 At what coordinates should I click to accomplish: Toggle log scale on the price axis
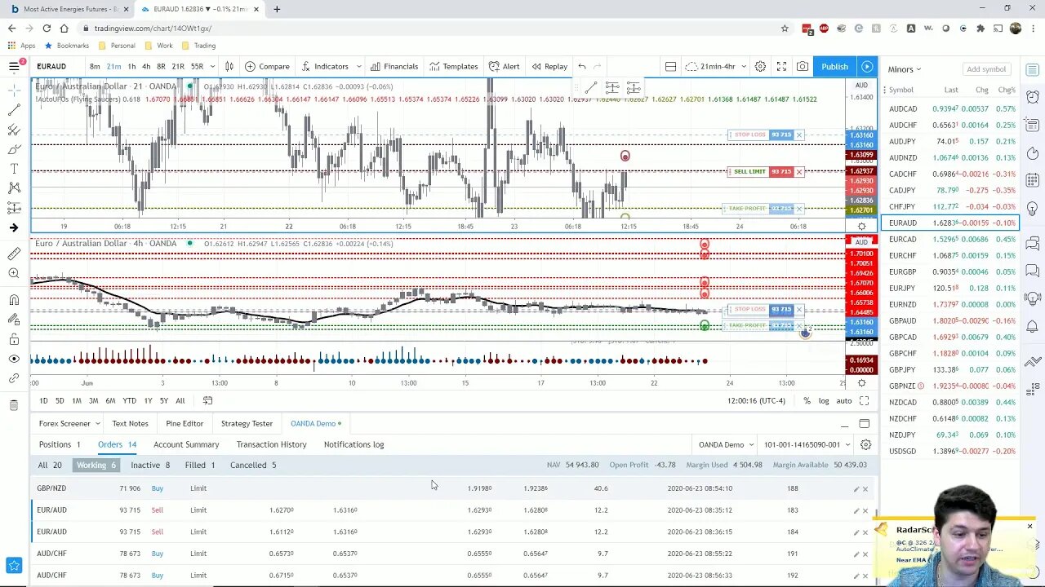point(824,400)
